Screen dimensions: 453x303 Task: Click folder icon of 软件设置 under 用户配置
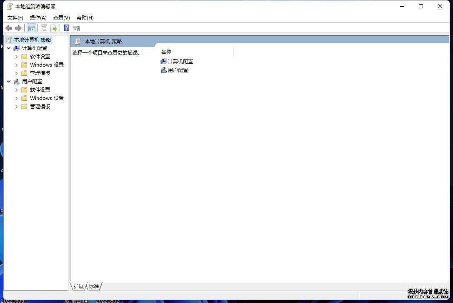[24, 90]
